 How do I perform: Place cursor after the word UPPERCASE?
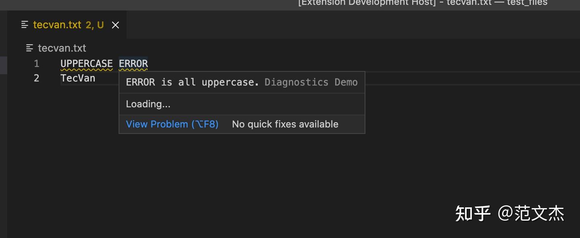113,63
